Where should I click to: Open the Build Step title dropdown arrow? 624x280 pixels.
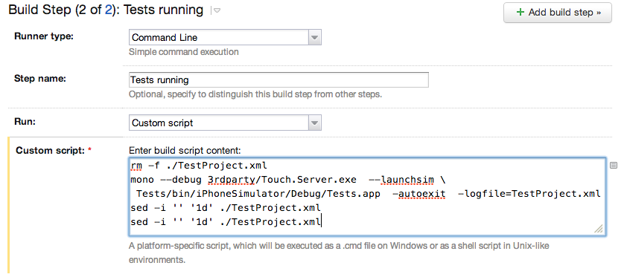click(x=217, y=10)
